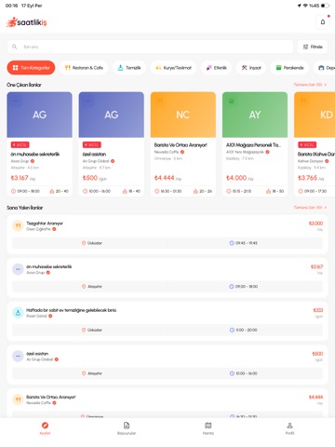Click 09:45 time clock in Tezgahtar listing
Image resolution: width=335 pixels, height=447 pixels.
tap(232, 243)
